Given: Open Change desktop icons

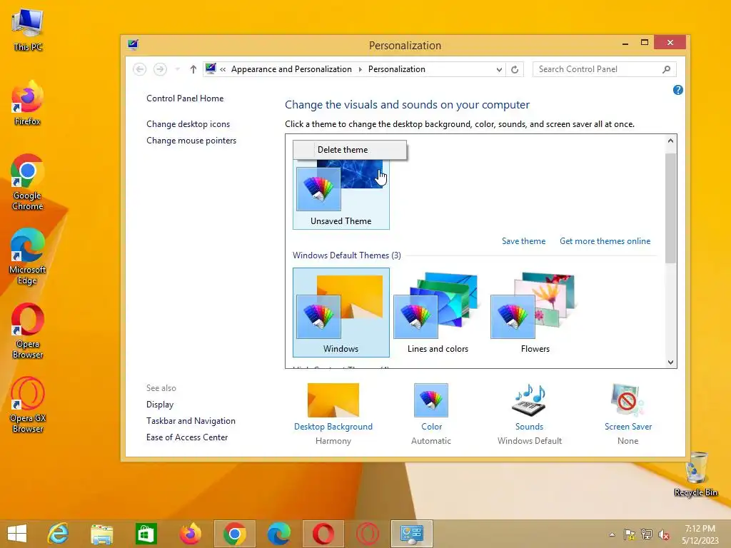Looking at the screenshot, I should [x=188, y=124].
